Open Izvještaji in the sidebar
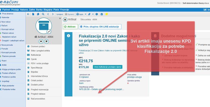Viewport: 210px width, 107px height. click(x=6, y=81)
